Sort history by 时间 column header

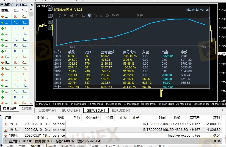[40, 117]
